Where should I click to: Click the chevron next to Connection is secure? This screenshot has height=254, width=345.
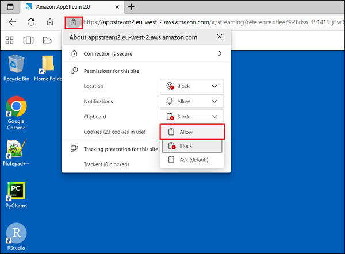(x=220, y=53)
